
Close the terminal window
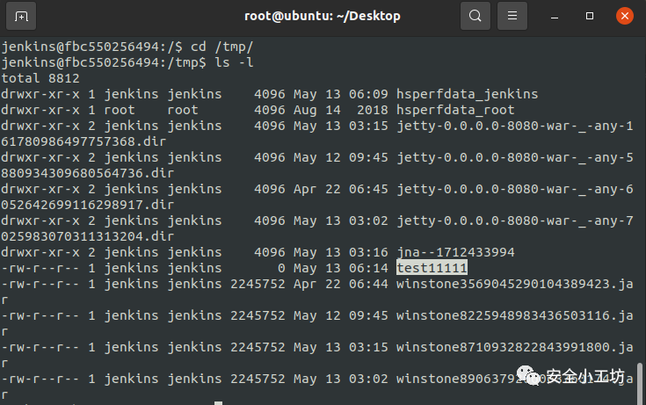pos(625,16)
